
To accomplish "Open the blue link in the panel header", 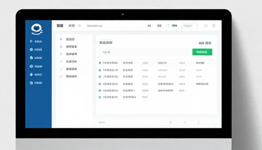I will pos(205,43).
